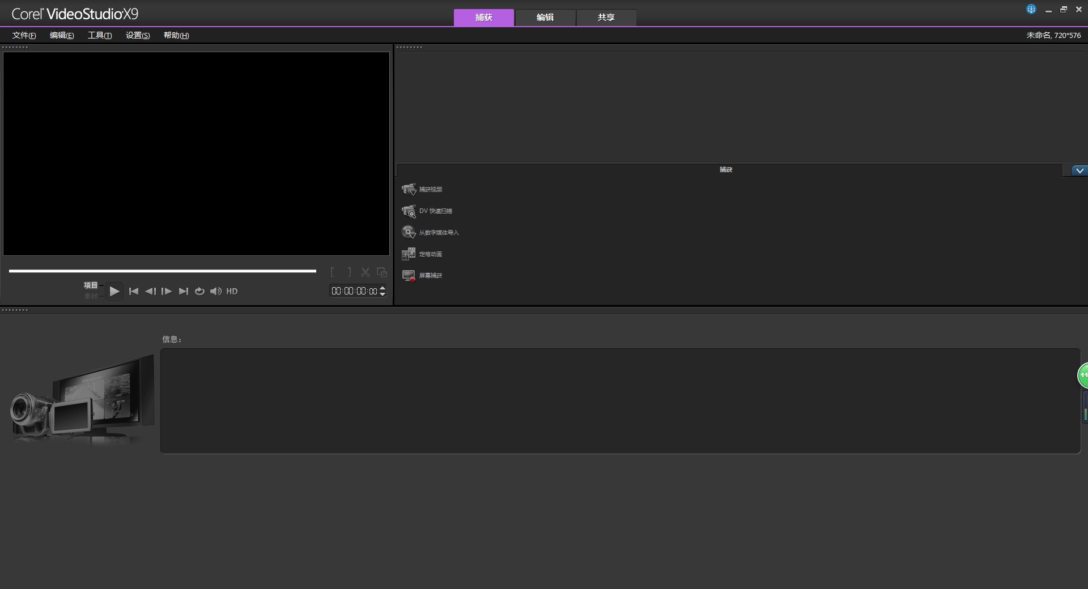Step forward to the next frame
This screenshot has height=589, width=1088.
coord(167,291)
